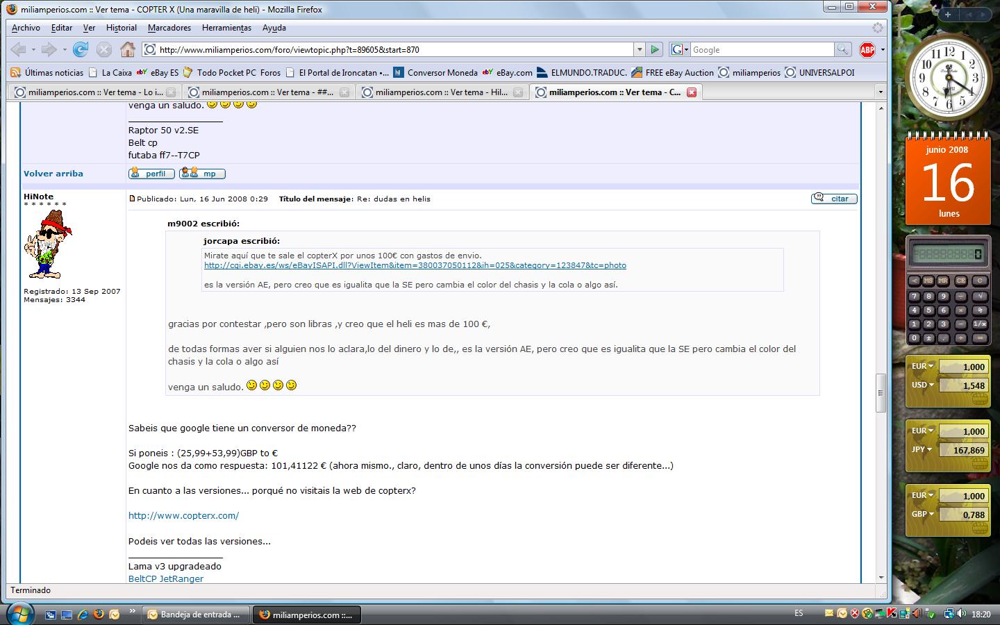The width and height of the screenshot is (1000, 625).
Task: Go to the home page icon
Action: tap(128, 49)
